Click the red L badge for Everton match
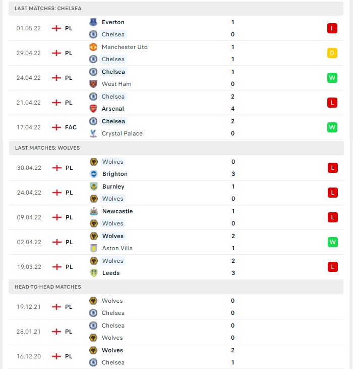 click(332, 28)
